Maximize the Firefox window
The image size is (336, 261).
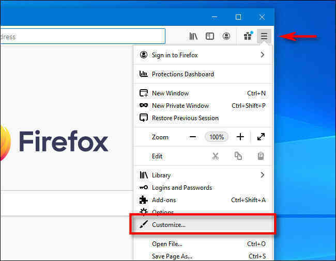(238, 17)
